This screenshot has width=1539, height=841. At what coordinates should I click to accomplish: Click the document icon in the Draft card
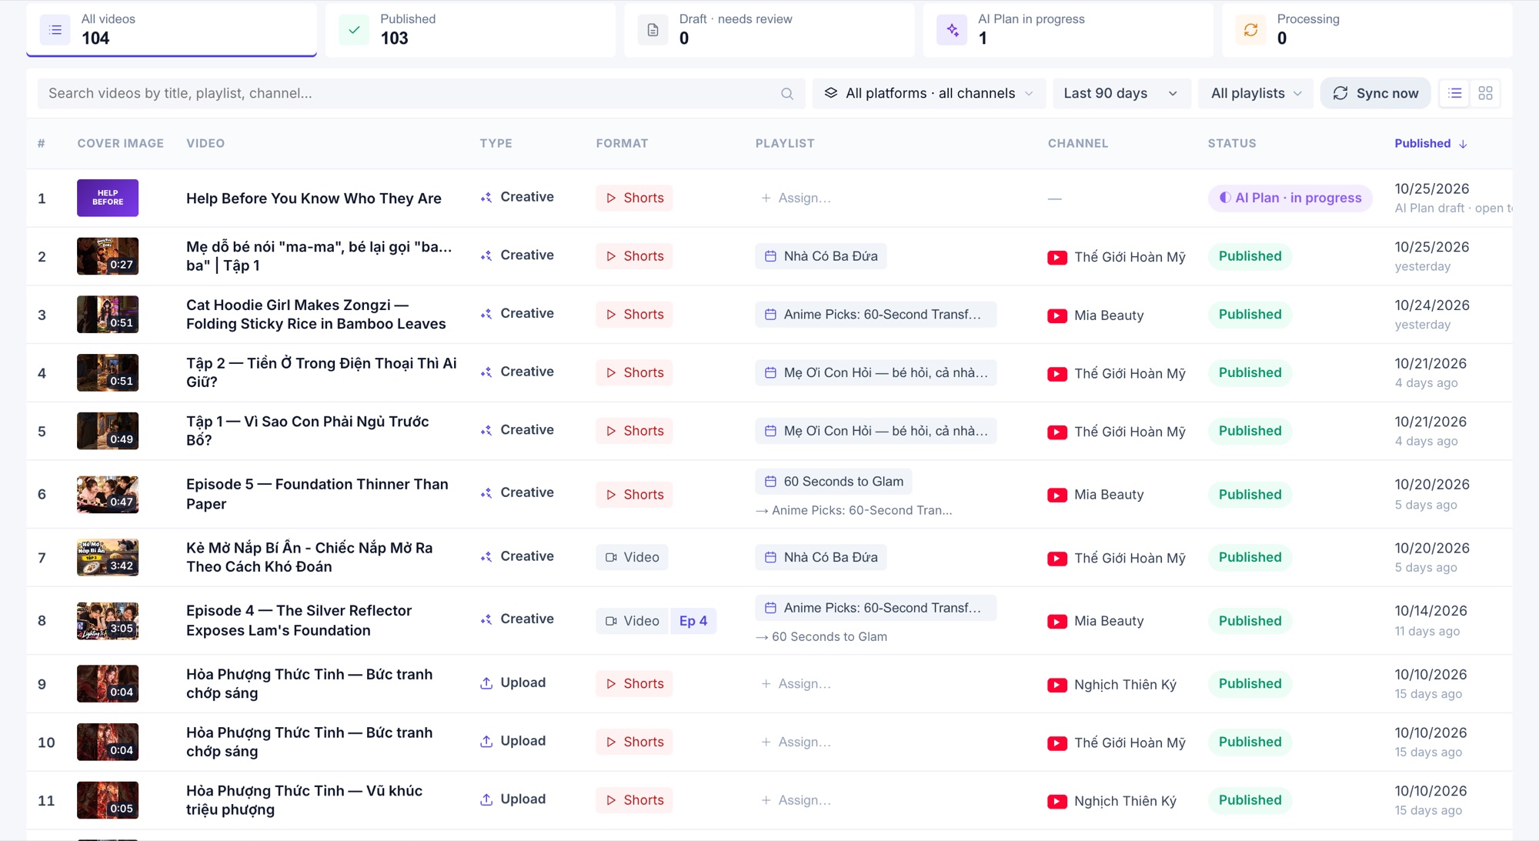(653, 30)
